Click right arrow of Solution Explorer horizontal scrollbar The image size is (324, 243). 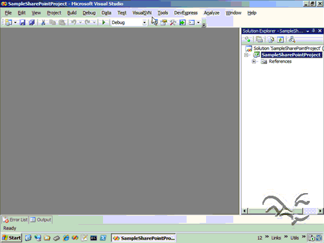(320, 211)
